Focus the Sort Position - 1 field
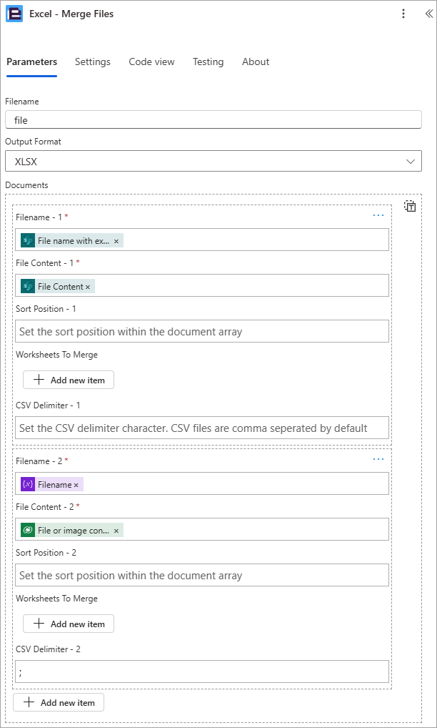This screenshot has height=728, width=437. [201, 332]
